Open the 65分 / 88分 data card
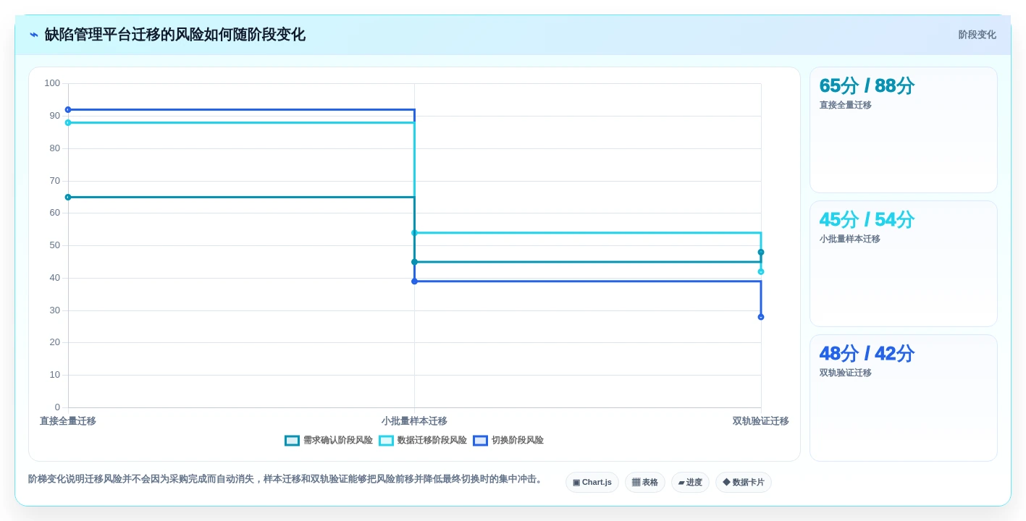The height and width of the screenshot is (521, 1026). (903, 130)
